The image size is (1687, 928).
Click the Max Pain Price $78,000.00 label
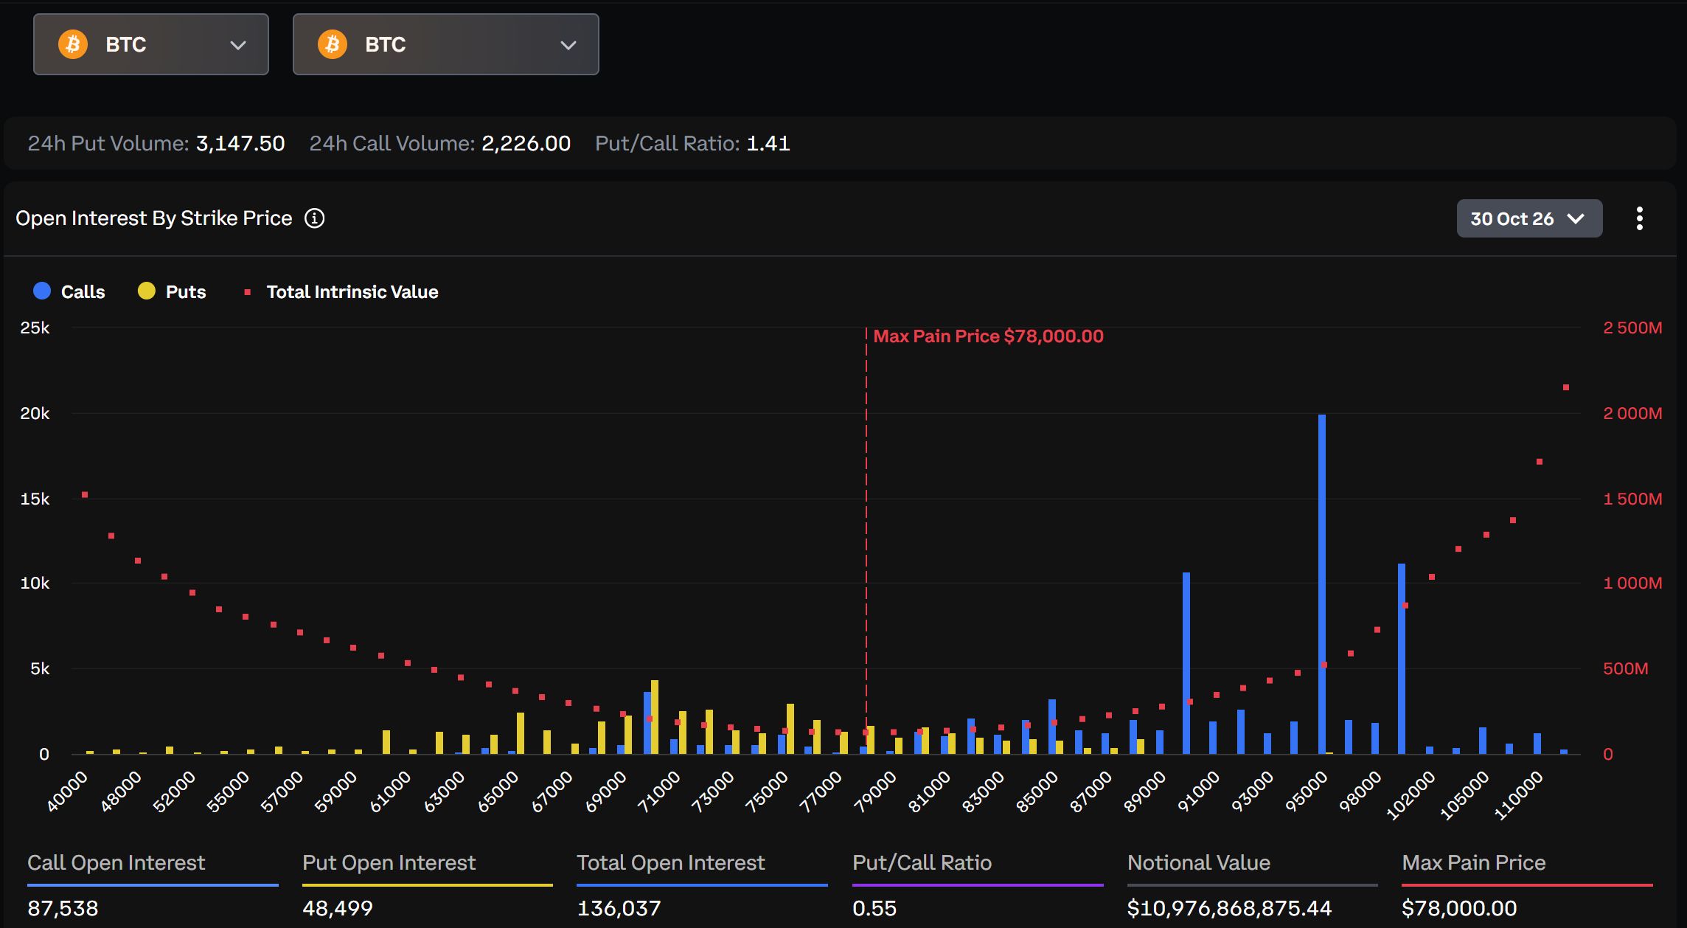tap(988, 336)
